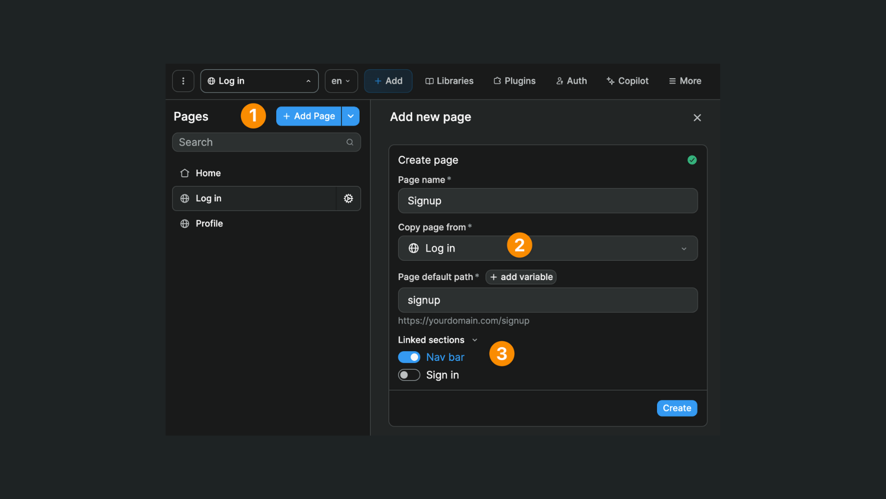Close the Add new page panel
The height and width of the screenshot is (499, 886).
click(x=697, y=118)
